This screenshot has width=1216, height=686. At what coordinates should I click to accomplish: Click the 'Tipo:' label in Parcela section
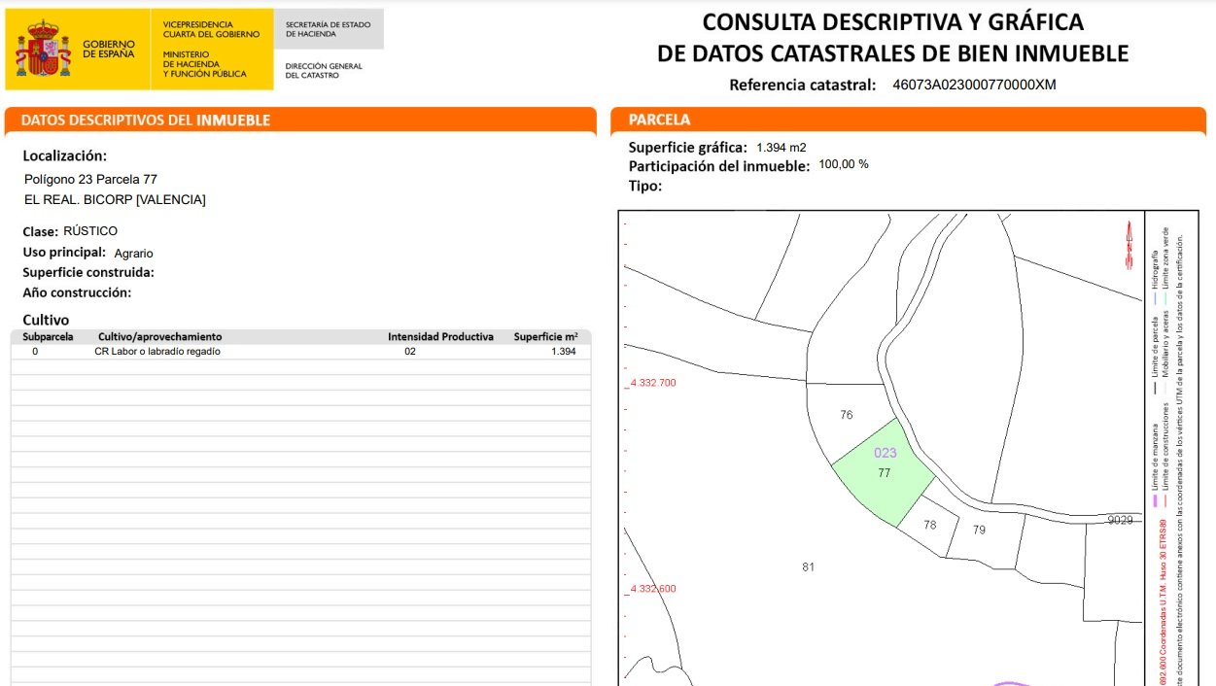645,186
